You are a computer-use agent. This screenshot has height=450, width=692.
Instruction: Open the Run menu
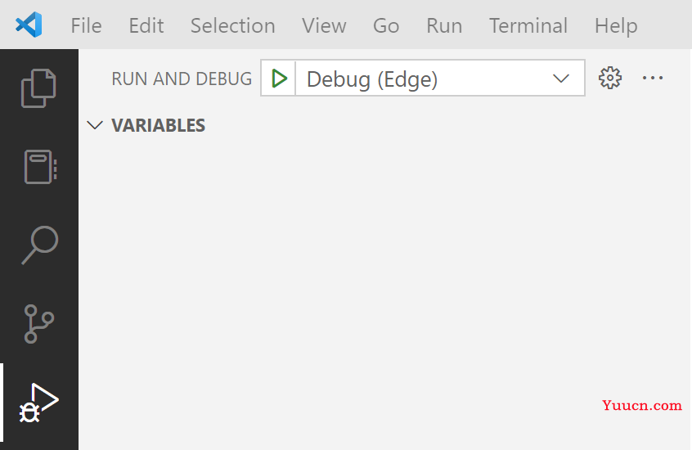point(444,25)
